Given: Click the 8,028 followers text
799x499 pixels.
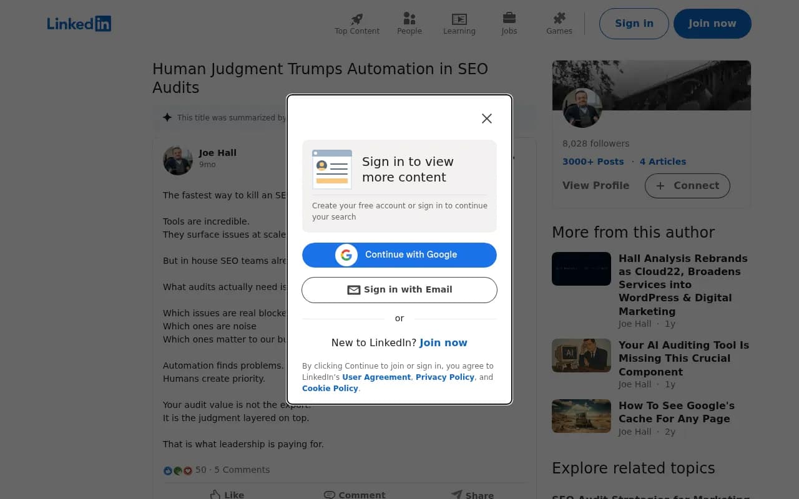Looking at the screenshot, I should [x=596, y=143].
